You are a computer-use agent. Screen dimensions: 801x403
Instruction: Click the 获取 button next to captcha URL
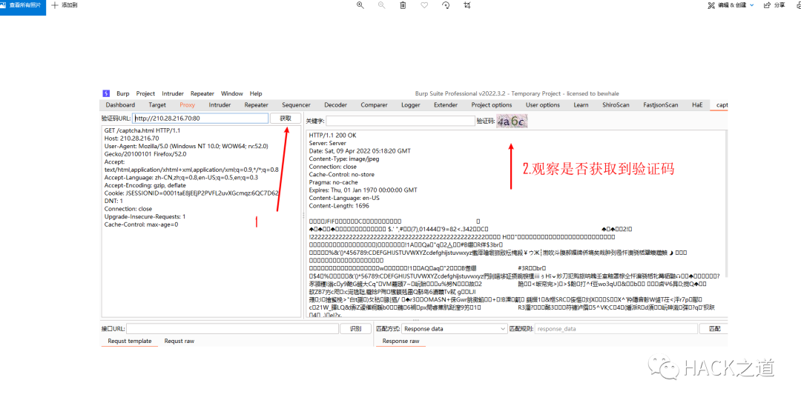click(286, 119)
